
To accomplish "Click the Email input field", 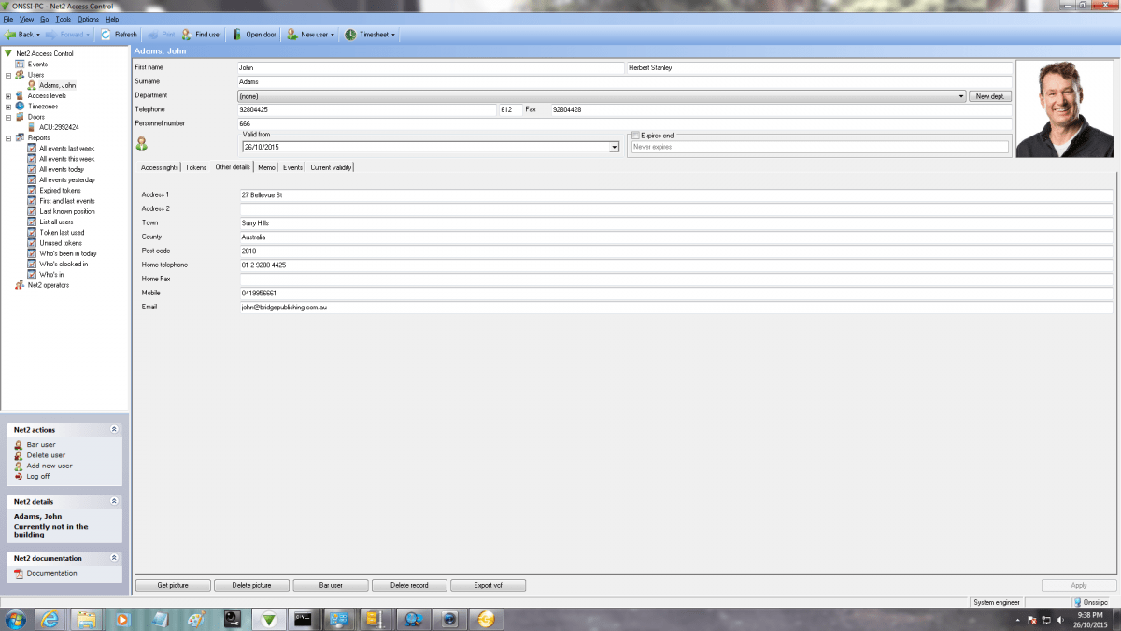I will (x=674, y=307).
